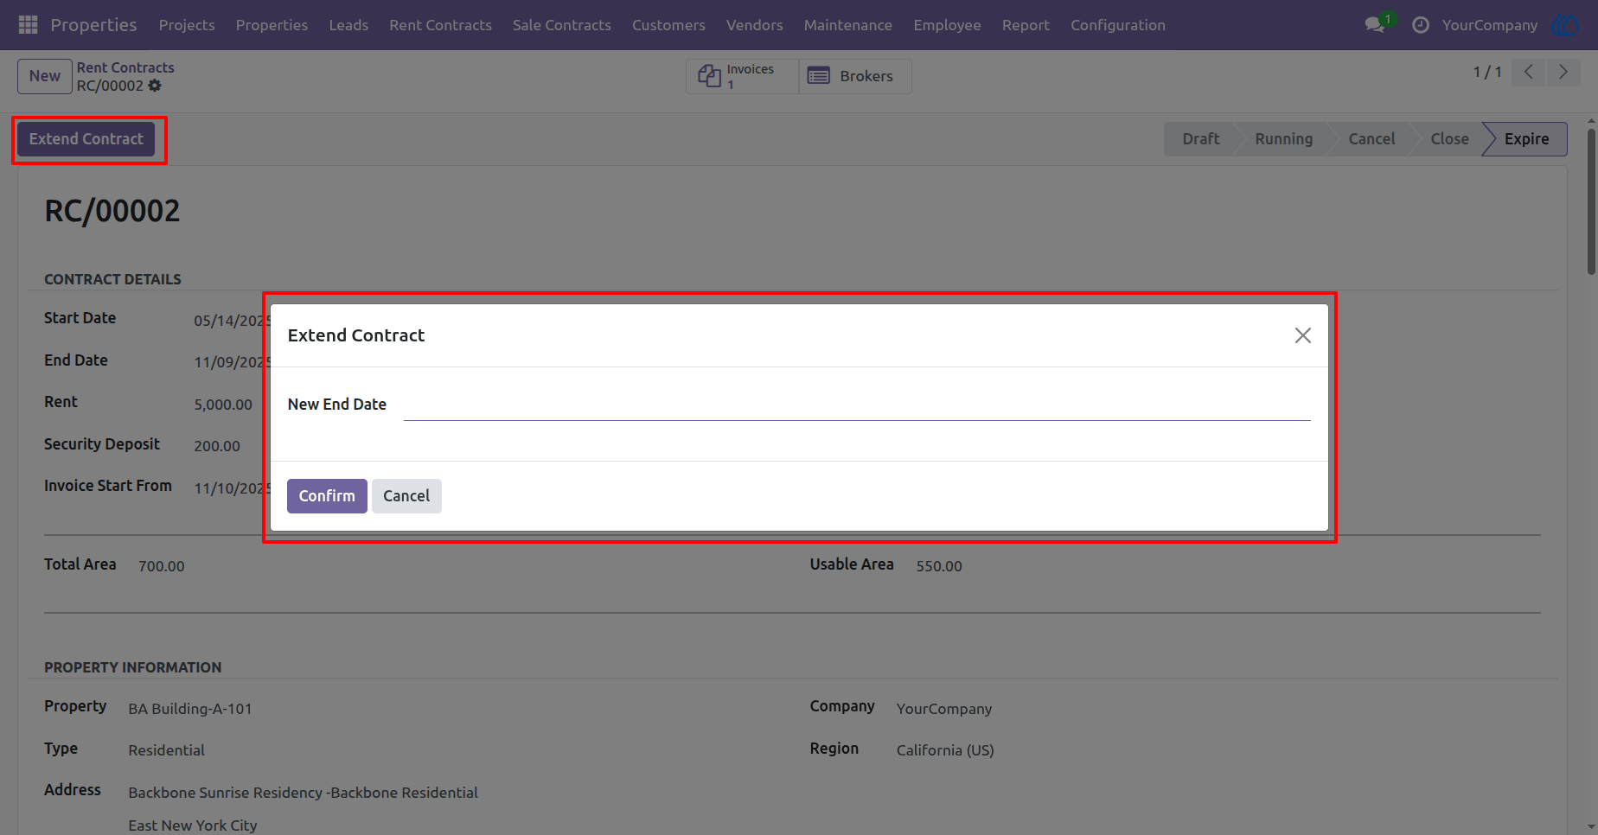This screenshot has width=1598, height=835.
Task: Select the Expire status stage
Action: tap(1526, 139)
